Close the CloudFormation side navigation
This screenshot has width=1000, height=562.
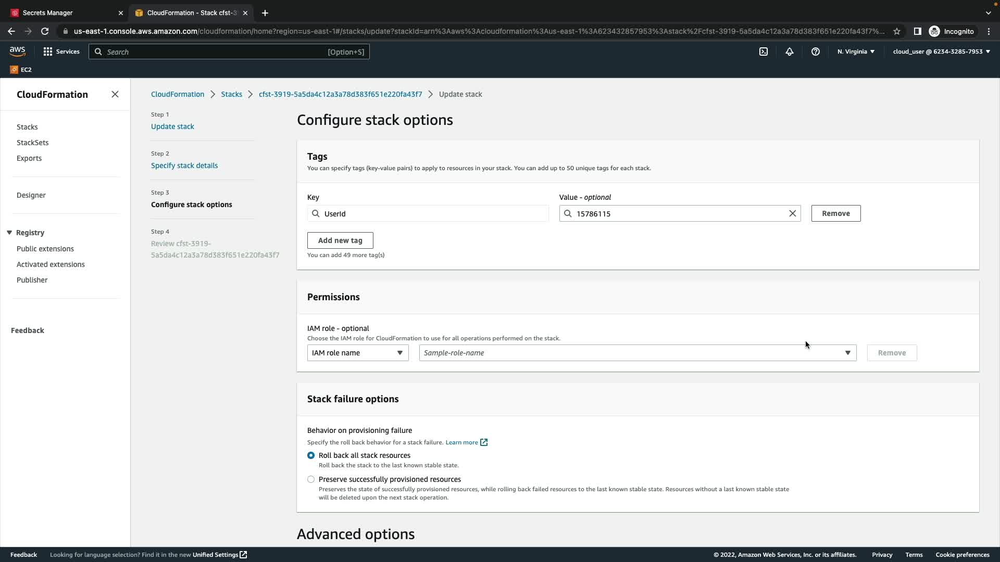[x=115, y=94]
